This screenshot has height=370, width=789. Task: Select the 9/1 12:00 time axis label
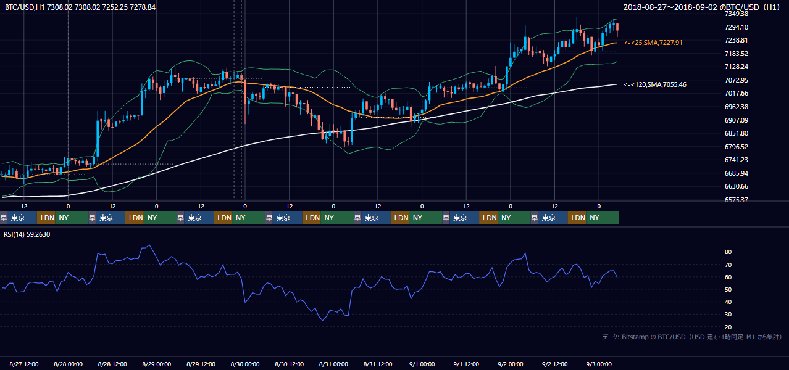click(x=467, y=364)
